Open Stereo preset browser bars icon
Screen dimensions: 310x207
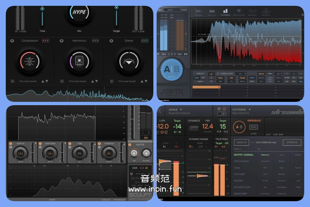(112, 81)
